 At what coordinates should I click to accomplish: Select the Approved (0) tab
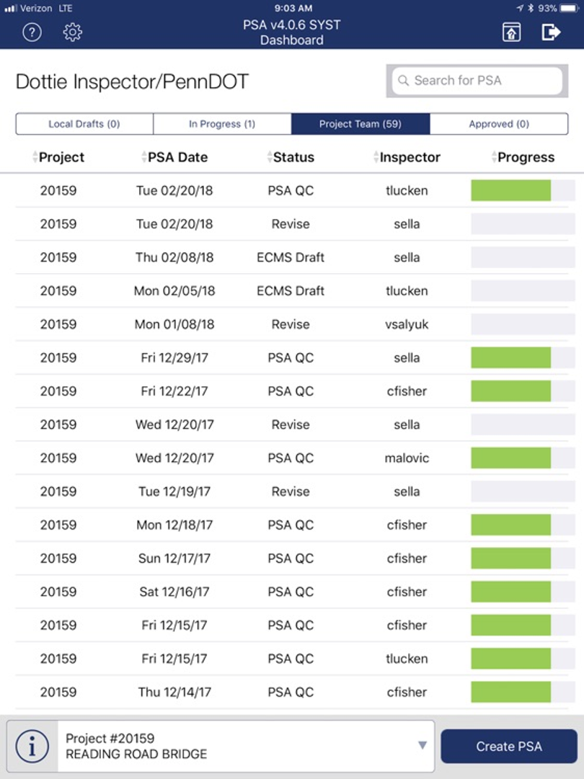pyautogui.click(x=499, y=124)
